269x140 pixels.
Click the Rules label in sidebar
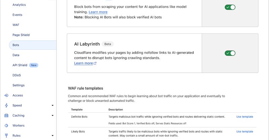coord(16,136)
